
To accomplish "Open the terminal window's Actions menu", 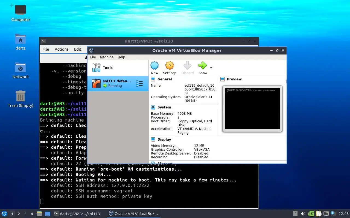I will click(x=62, y=49).
